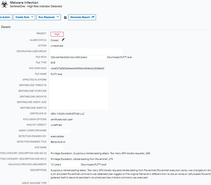The width and height of the screenshot is (211, 185).
Task: Click the PuTTY.exe file name value
Action: click(x=56, y=74)
